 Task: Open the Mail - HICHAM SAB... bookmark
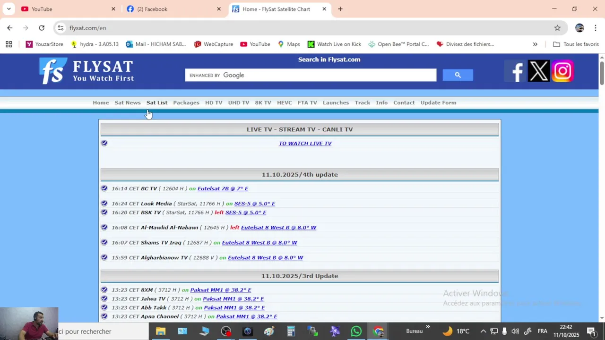tap(156, 44)
